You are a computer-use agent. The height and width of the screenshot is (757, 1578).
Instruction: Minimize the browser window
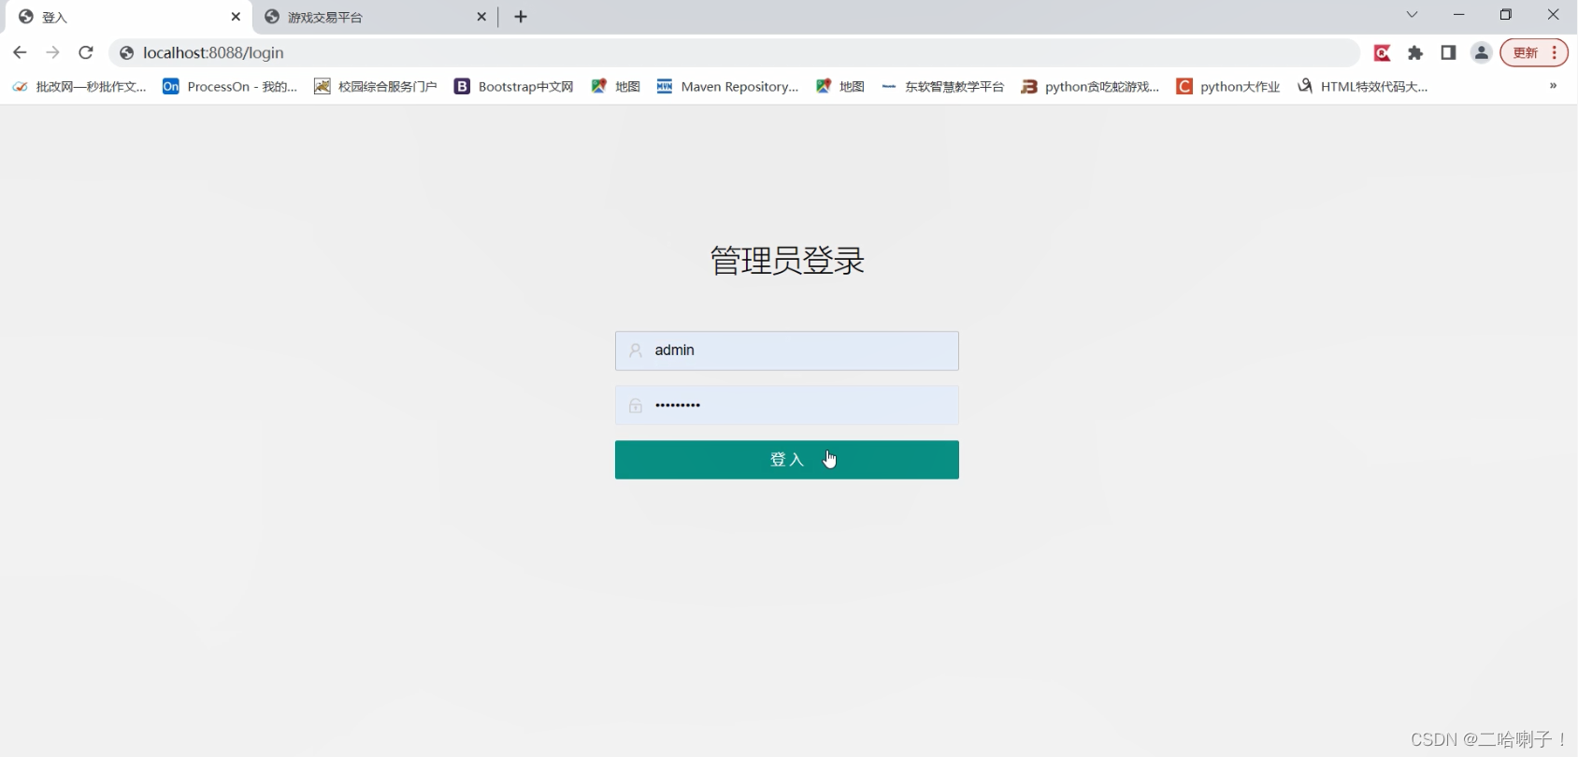pyautogui.click(x=1458, y=15)
